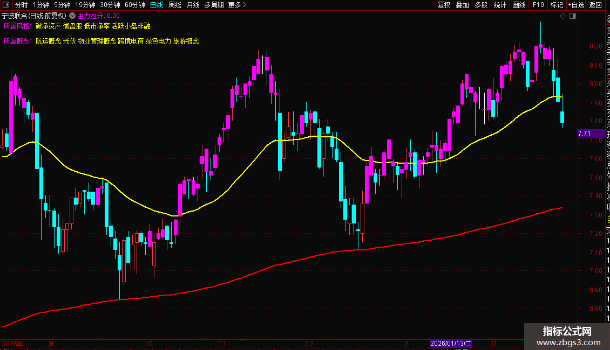Image resolution: width=610 pixels, height=350 pixels.
Task: Select the 日线 daily tab
Action: 157,5
